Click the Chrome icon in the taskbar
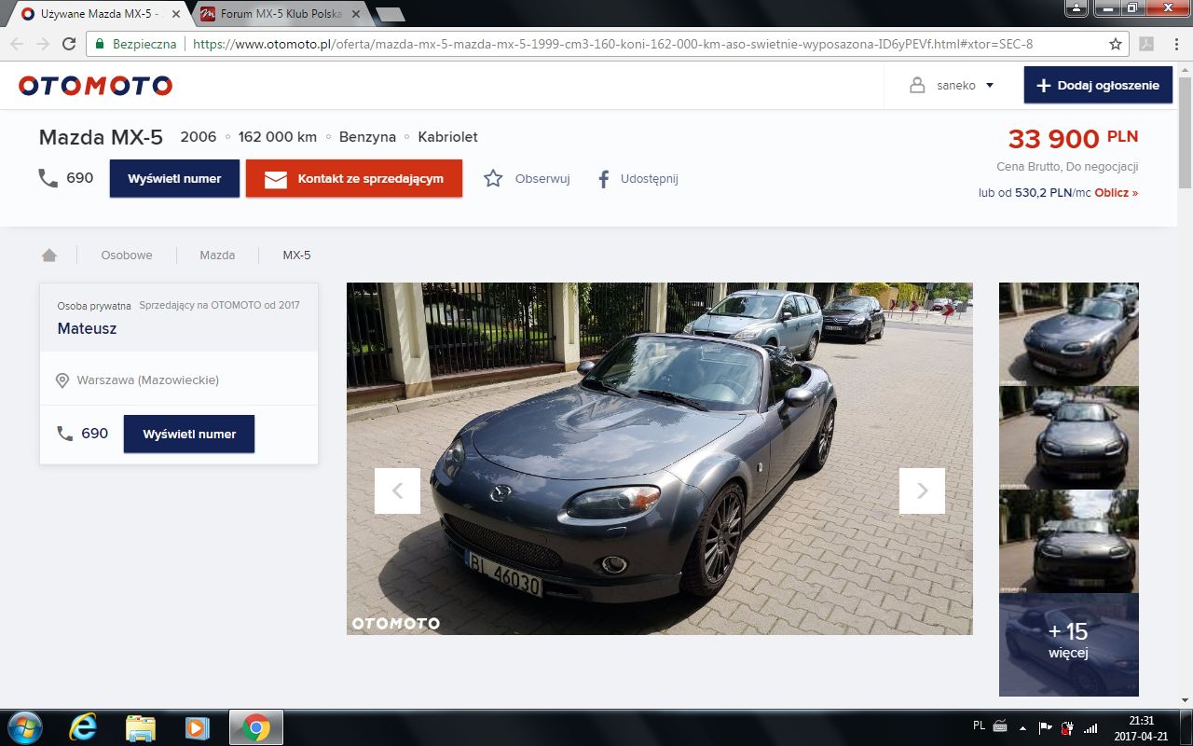 point(255,727)
